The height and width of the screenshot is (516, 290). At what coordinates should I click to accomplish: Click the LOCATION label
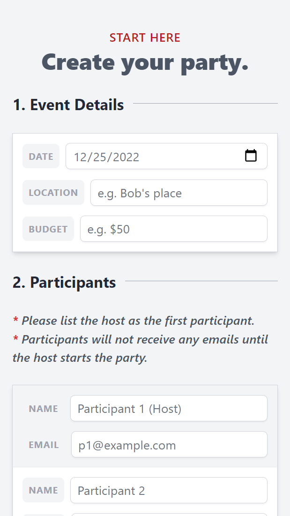click(53, 193)
